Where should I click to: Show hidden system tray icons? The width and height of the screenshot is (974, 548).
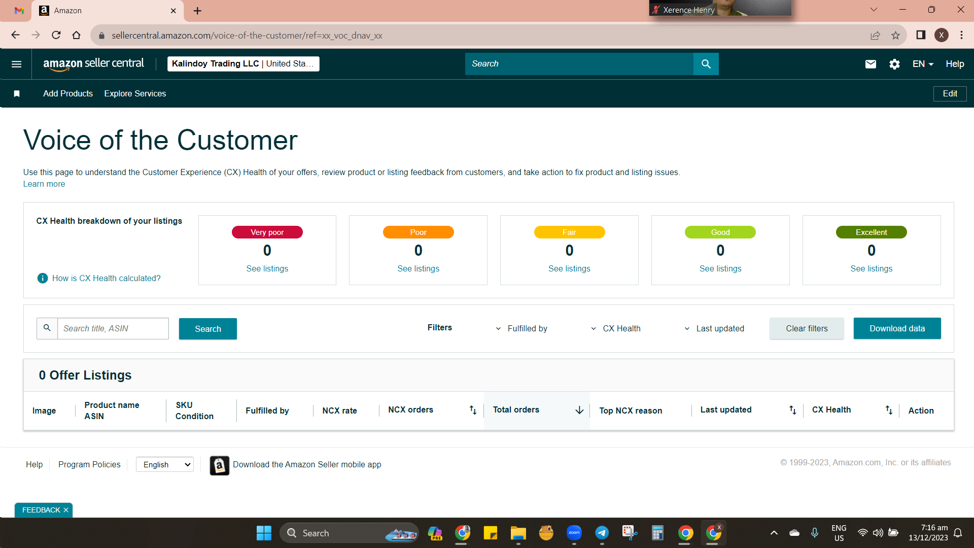point(774,533)
